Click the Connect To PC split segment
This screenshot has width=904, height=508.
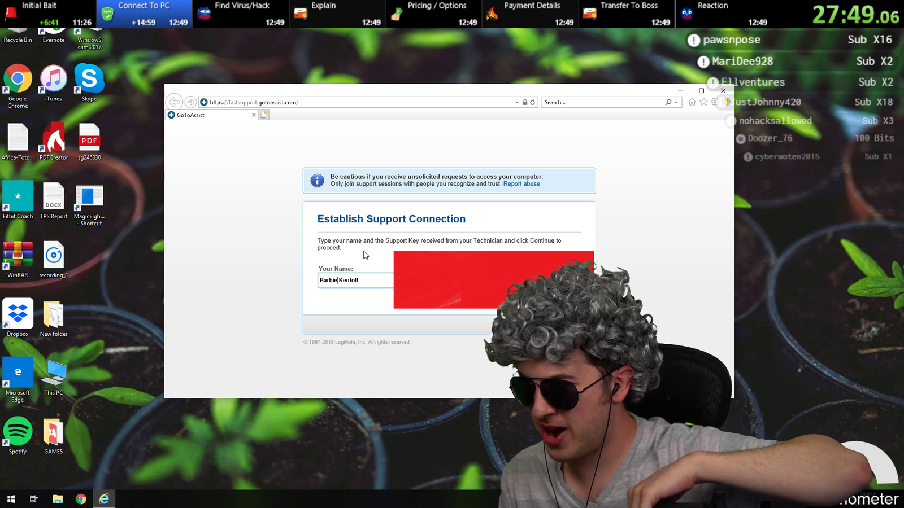(144, 14)
